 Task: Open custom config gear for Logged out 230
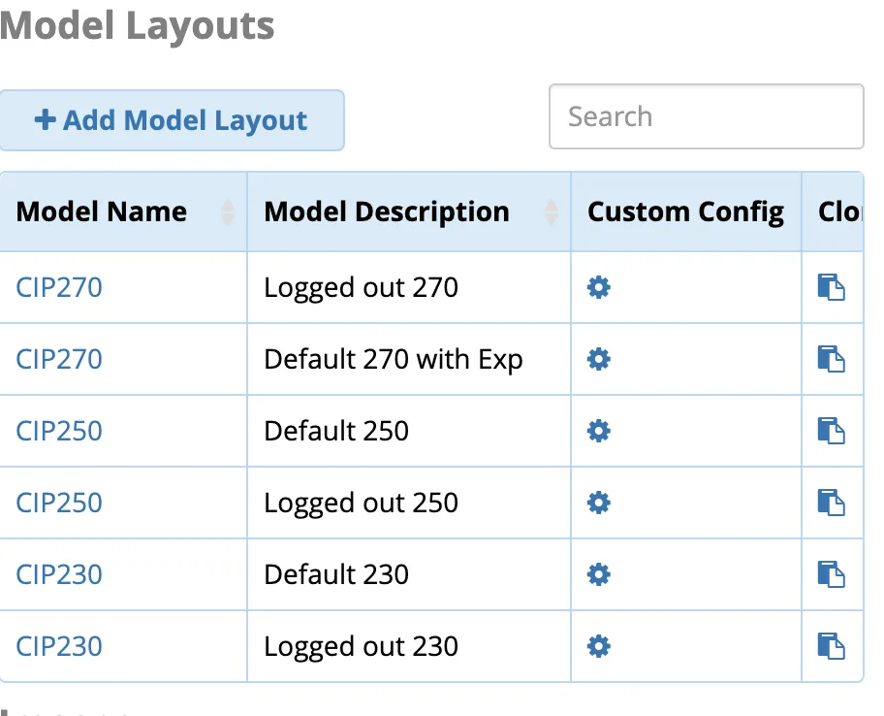tap(599, 646)
